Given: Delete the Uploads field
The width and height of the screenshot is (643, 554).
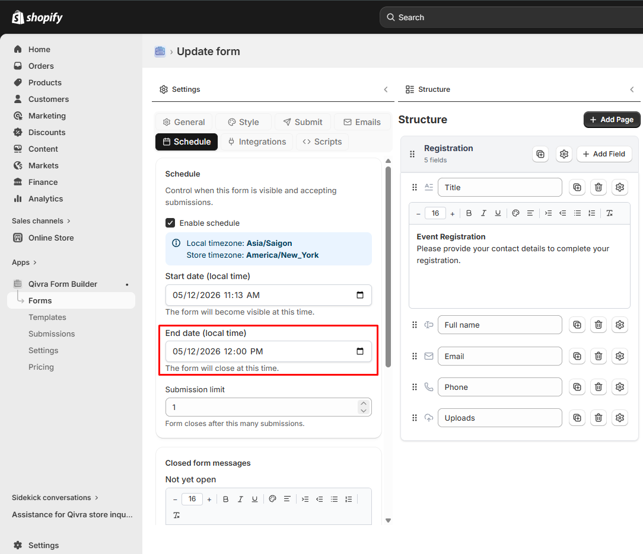Looking at the screenshot, I should pyautogui.click(x=599, y=418).
